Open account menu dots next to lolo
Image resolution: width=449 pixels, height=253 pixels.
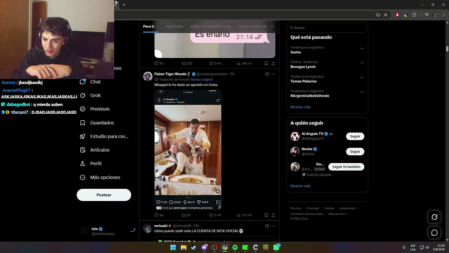point(132,231)
